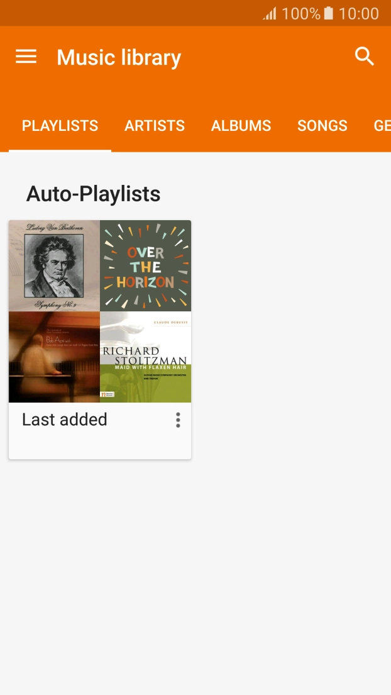The image size is (391, 695).
Task: Open the ALBUMS tab
Action: click(x=241, y=126)
